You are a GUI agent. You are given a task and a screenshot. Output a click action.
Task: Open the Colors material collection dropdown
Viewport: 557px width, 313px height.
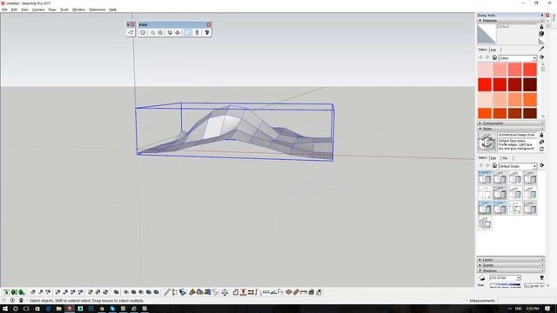(517, 58)
